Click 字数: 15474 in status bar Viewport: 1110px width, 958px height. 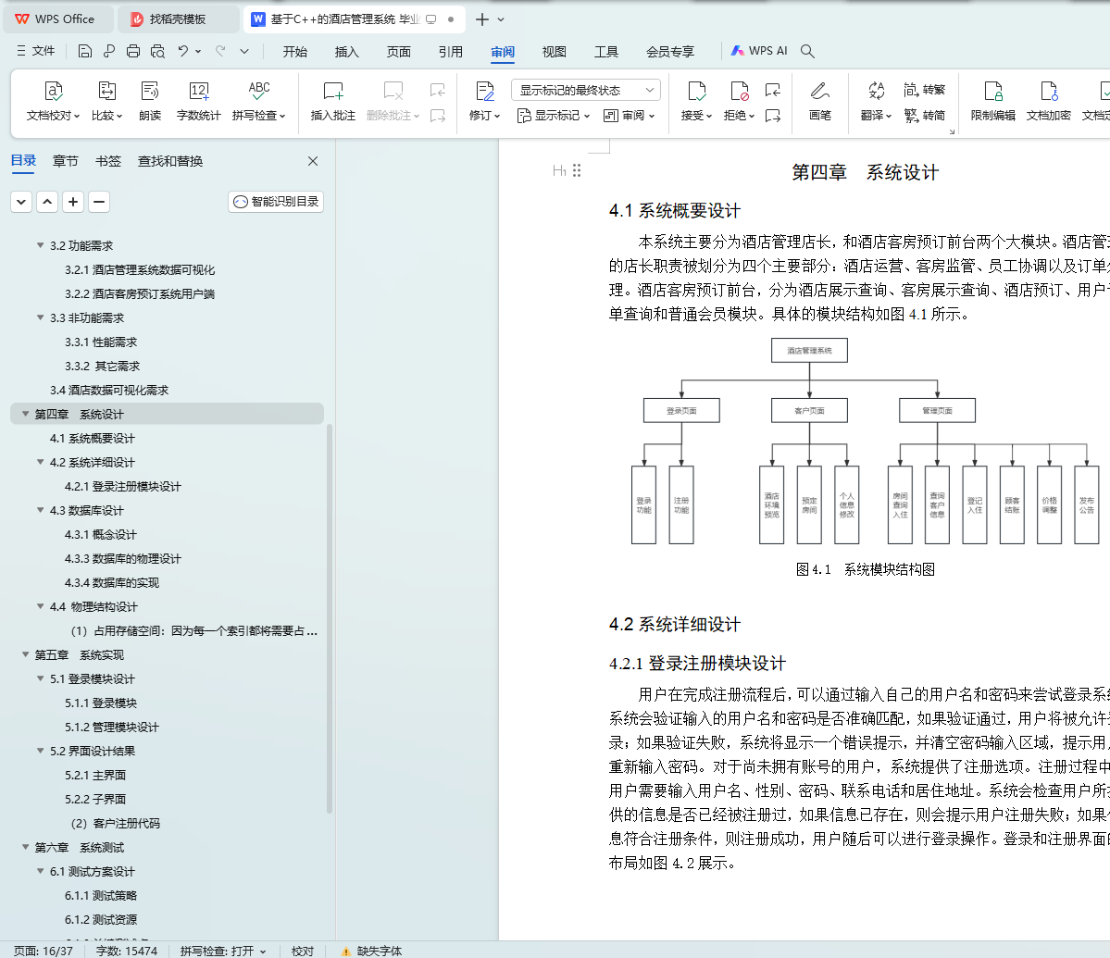click(x=127, y=951)
